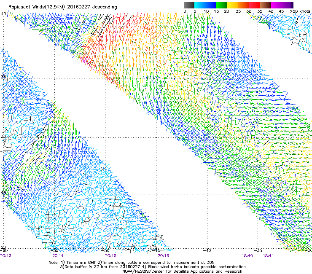Click the purple time label '18:40'
The height and width of the screenshot is (274, 312).
pos(247,256)
